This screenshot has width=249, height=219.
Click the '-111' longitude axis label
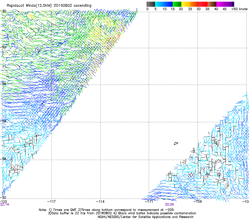coord(149,202)
